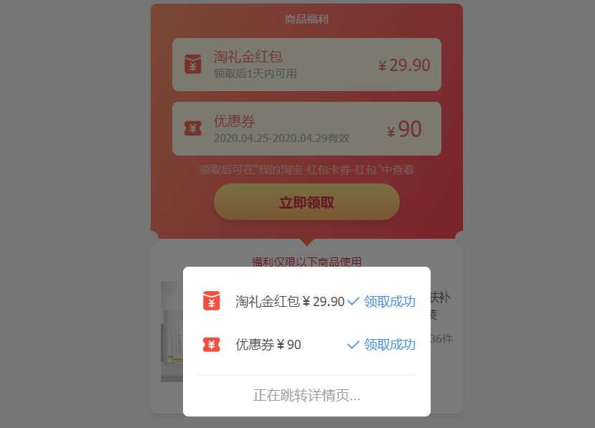595x428 pixels.
Task: Click the 领取后1天内可用 usage note
Action: 255,74
